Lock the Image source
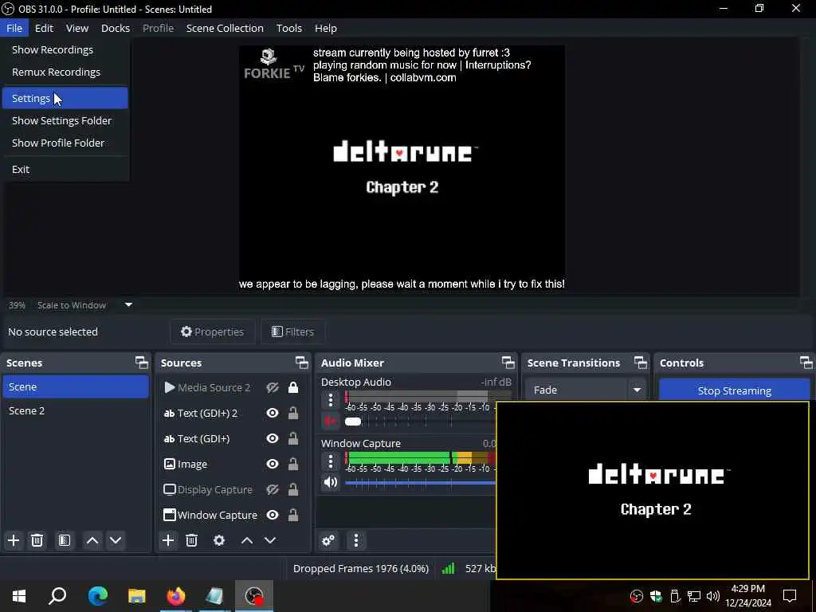 point(293,465)
